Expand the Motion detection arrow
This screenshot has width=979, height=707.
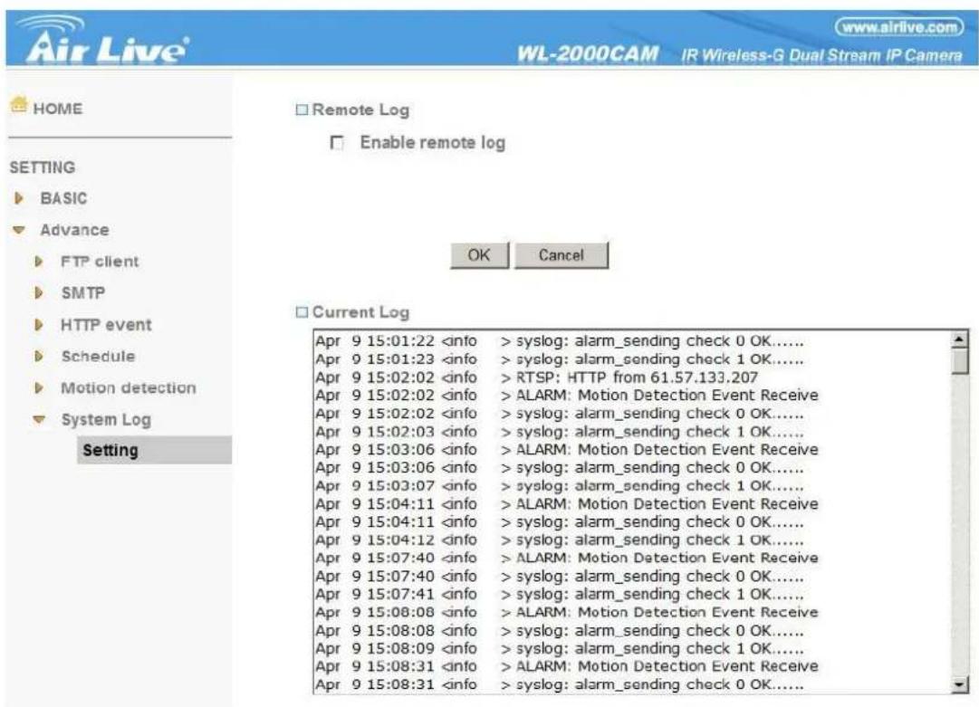click(39, 388)
